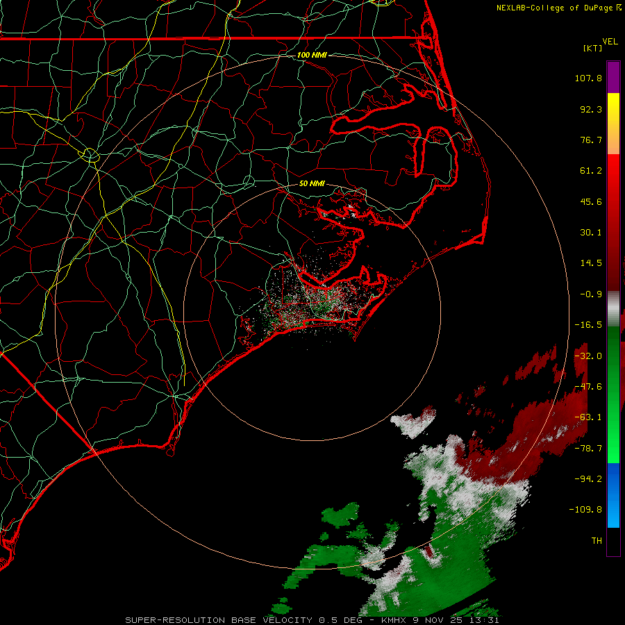Click the 100 NMI range ring label
The image size is (625, 625).
click(x=312, y=55)
